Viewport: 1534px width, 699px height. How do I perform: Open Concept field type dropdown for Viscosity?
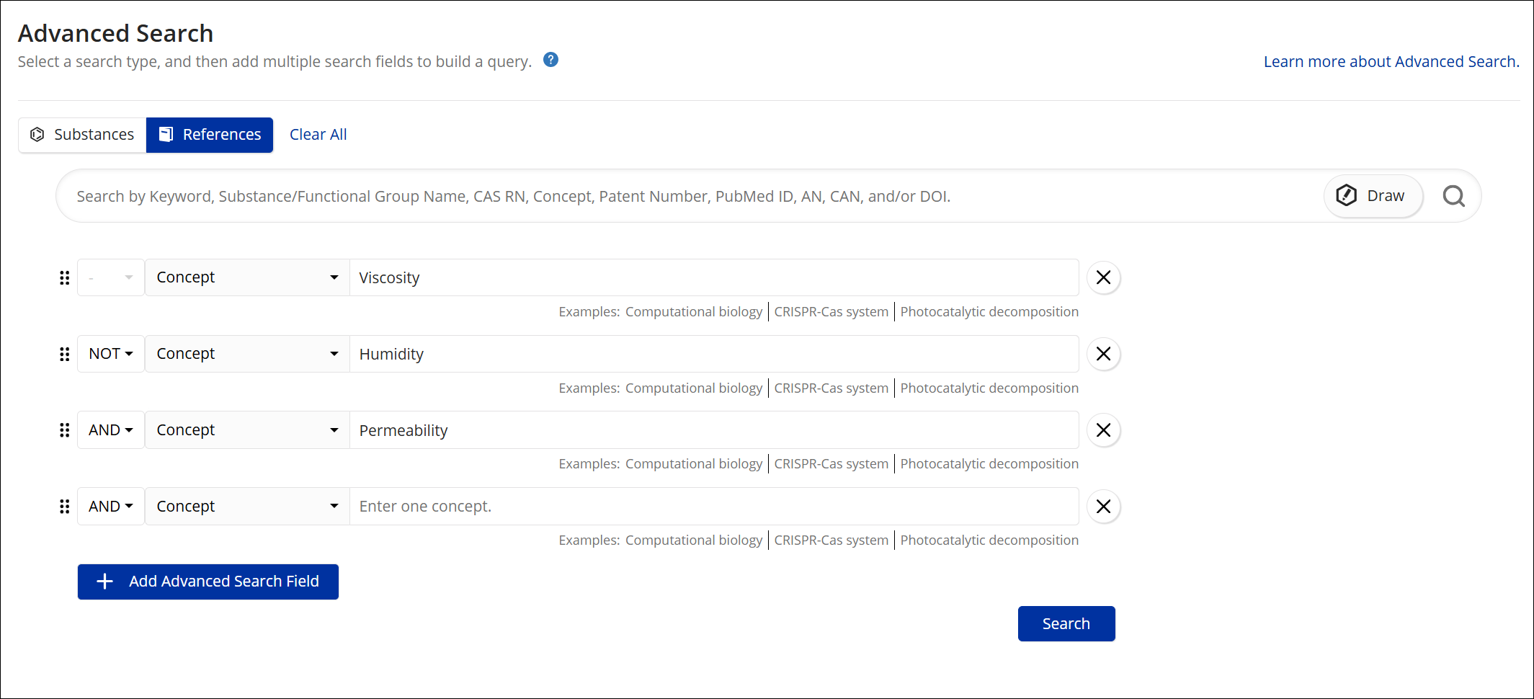247,277
